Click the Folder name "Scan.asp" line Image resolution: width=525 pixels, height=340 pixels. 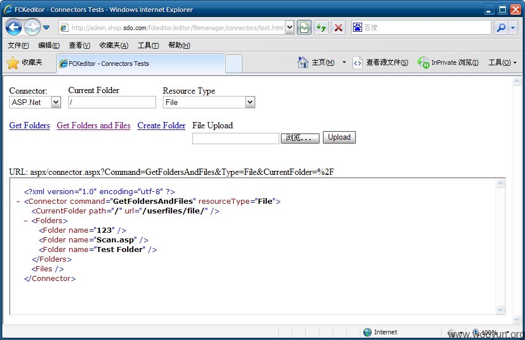click(94, 240)
